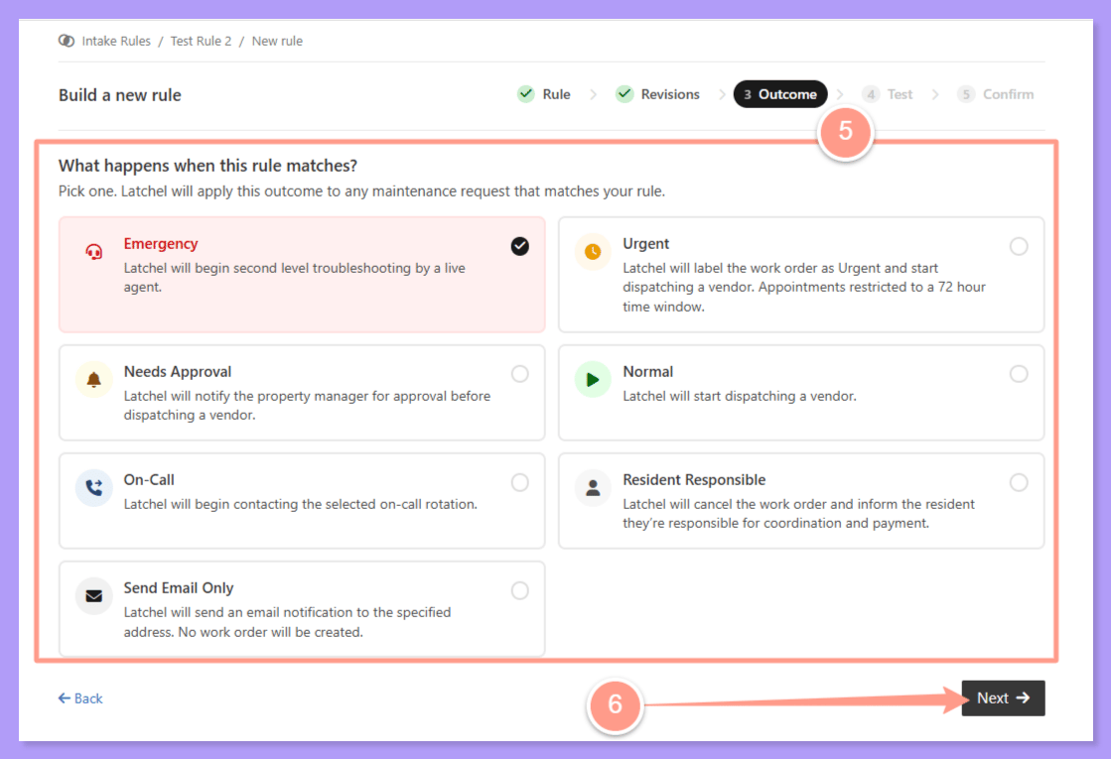The image size is (1111, 759).
Task: Click the person Resident Responsible icon
Action: [x=593, y=488]
